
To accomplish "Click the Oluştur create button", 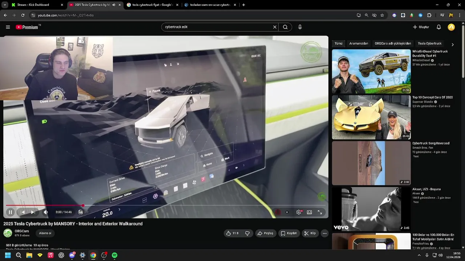I will (x=421, y=27).
